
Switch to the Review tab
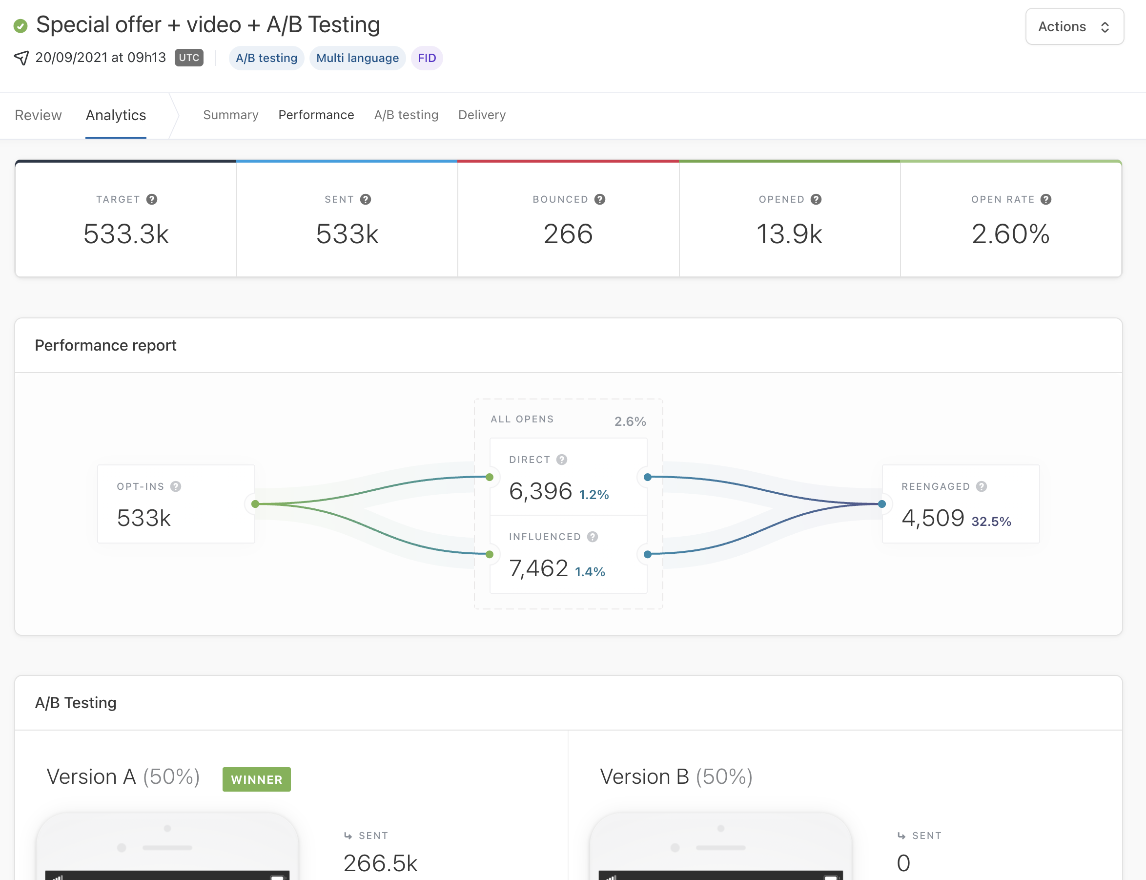point(38,115)
